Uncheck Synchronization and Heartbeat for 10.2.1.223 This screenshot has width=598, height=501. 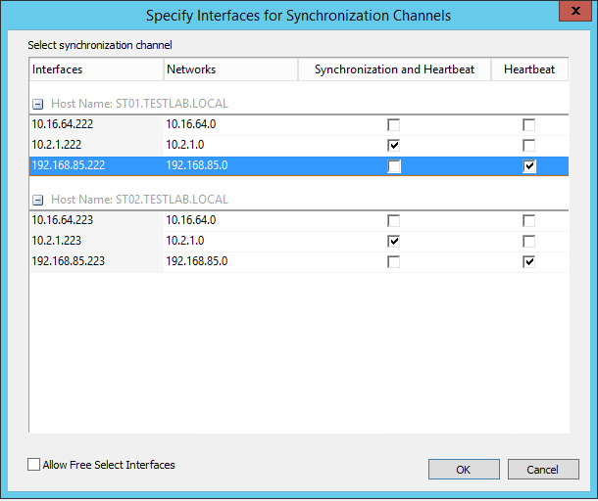pos(394,241)
